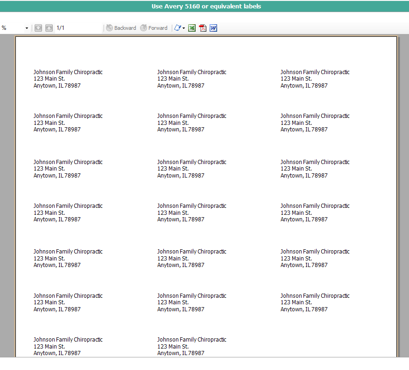Click into the zoom percent field

tap(12, 28)
